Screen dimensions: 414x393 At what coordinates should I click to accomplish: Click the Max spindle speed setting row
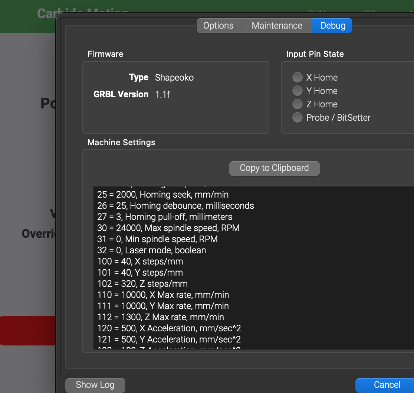168,228
